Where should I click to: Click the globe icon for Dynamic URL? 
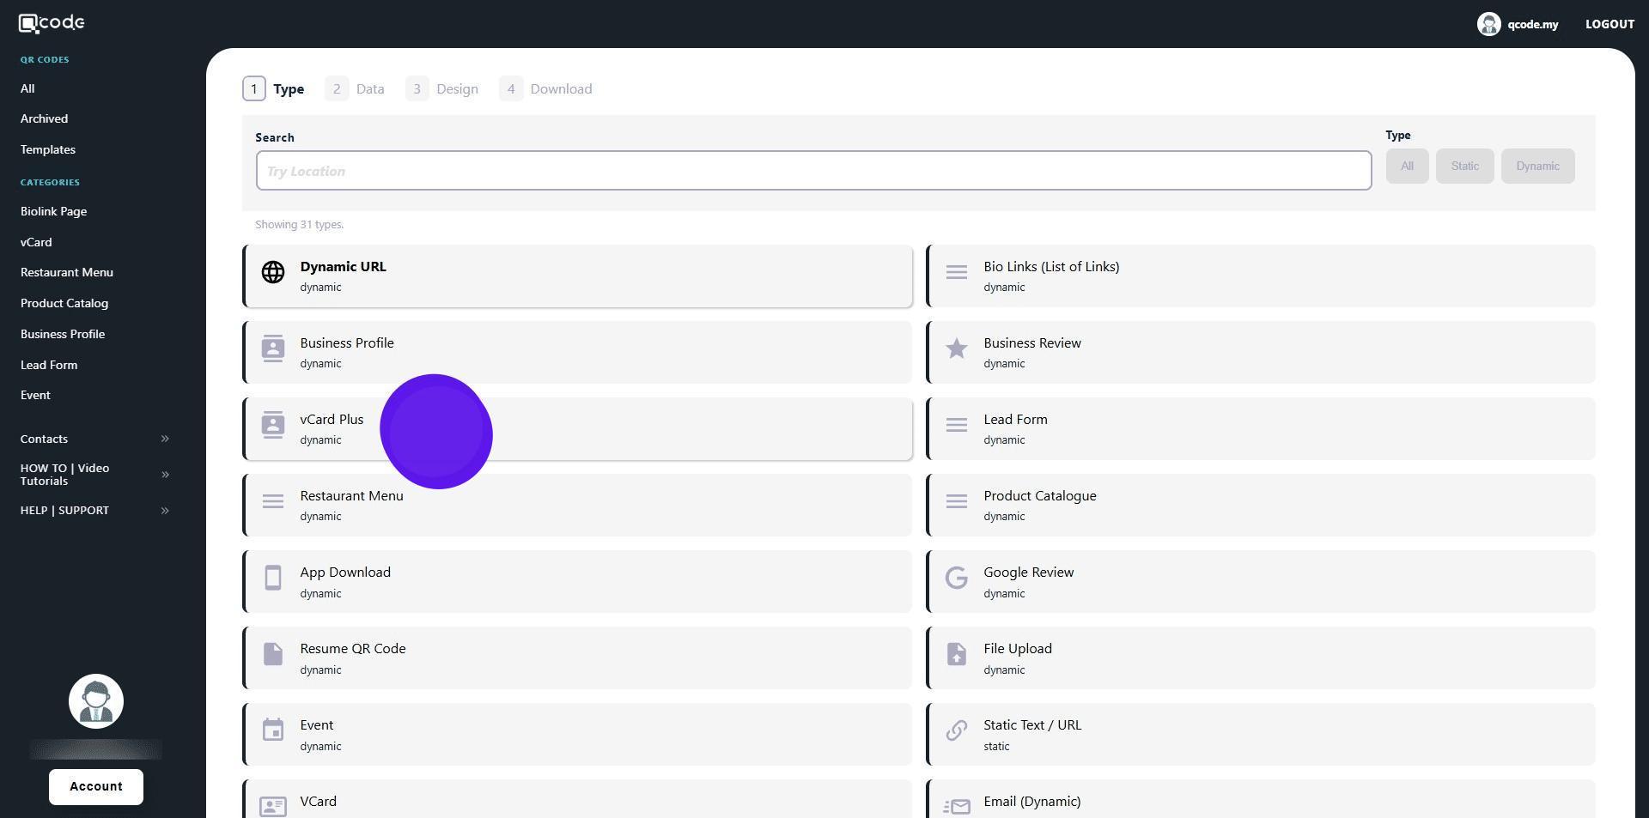(x=272, y=272)
